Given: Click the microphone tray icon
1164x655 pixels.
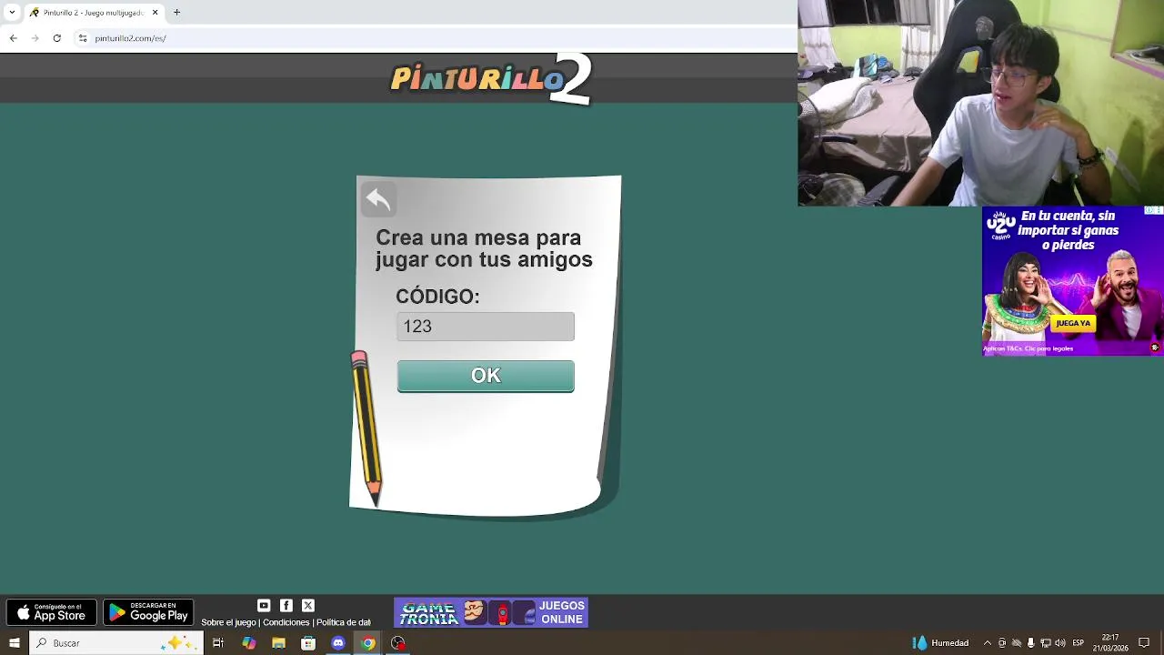Looking at the screenshot, I should [x=1030, y=643].
